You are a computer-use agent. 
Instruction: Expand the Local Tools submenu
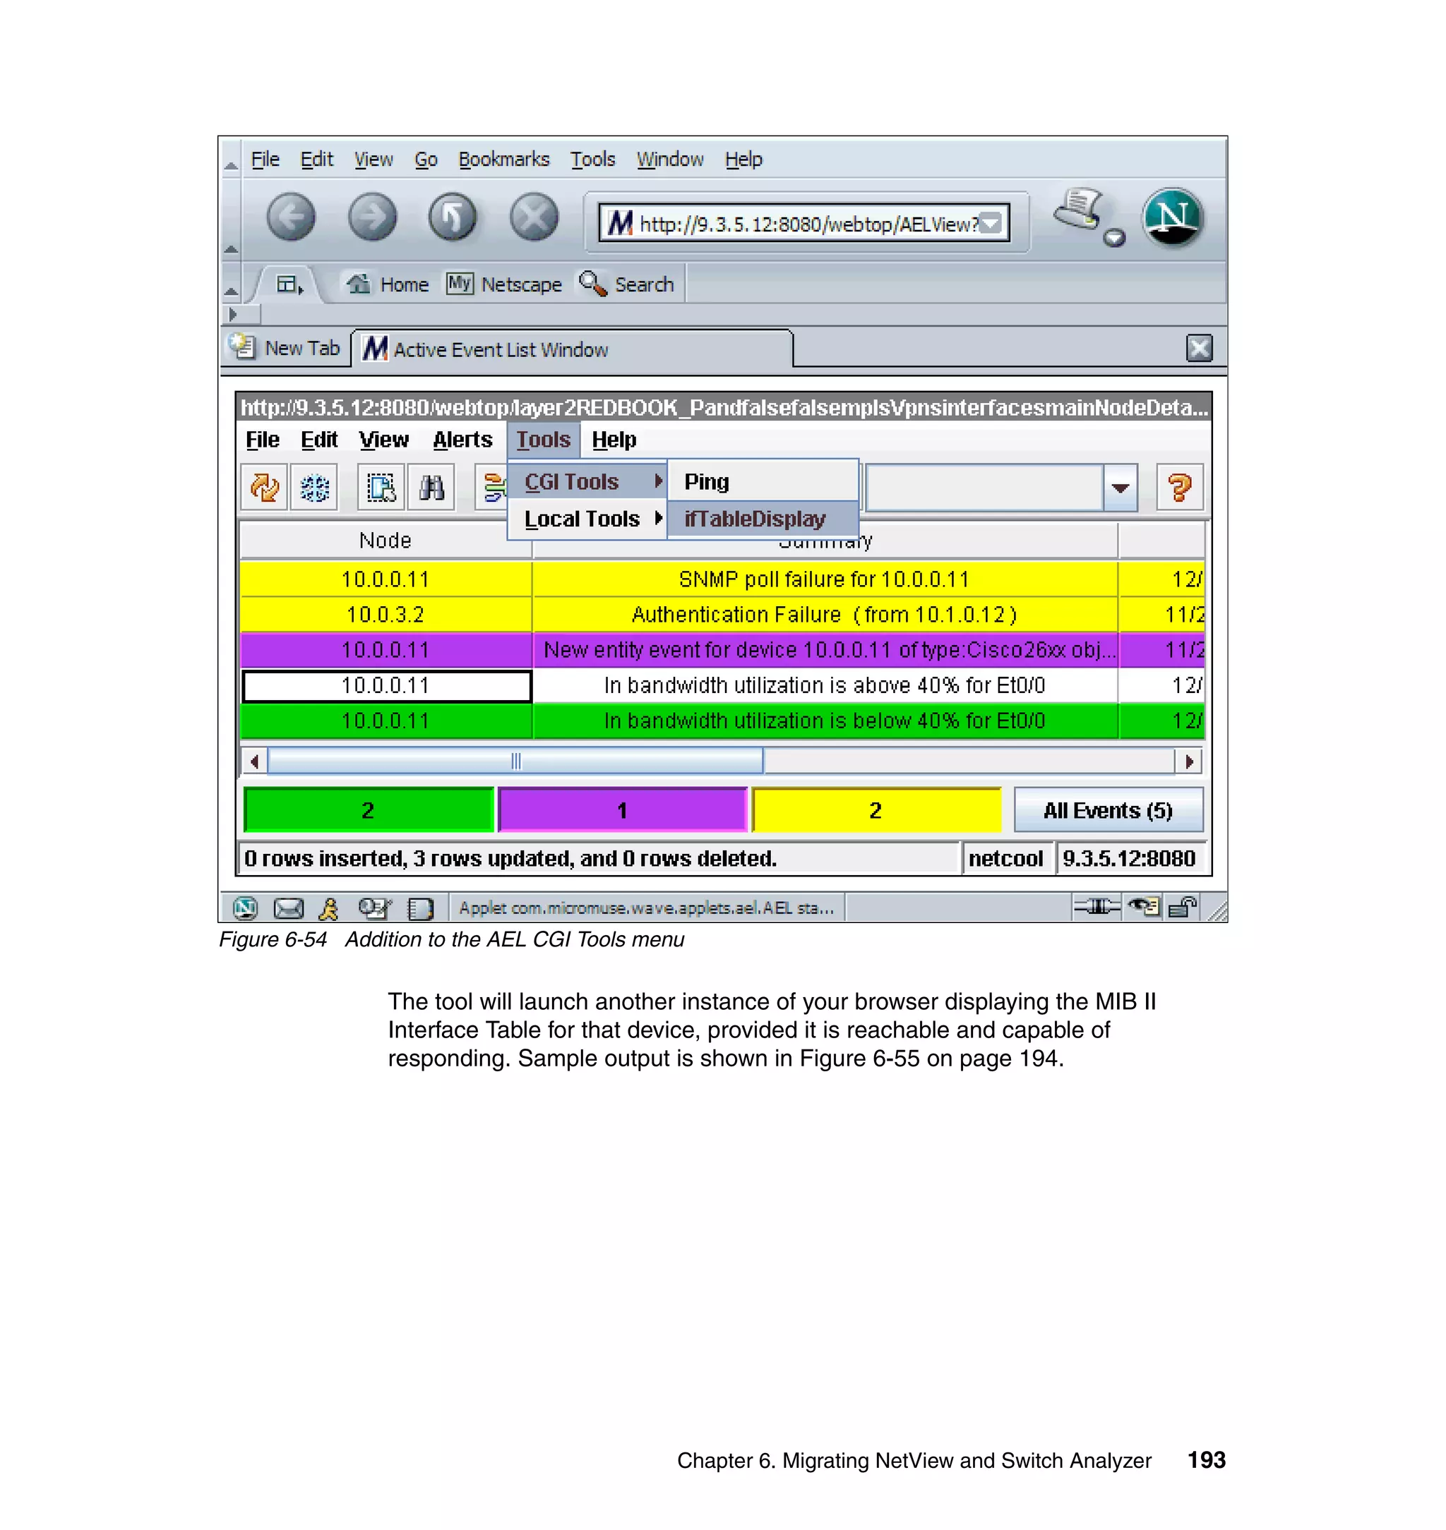587,519
